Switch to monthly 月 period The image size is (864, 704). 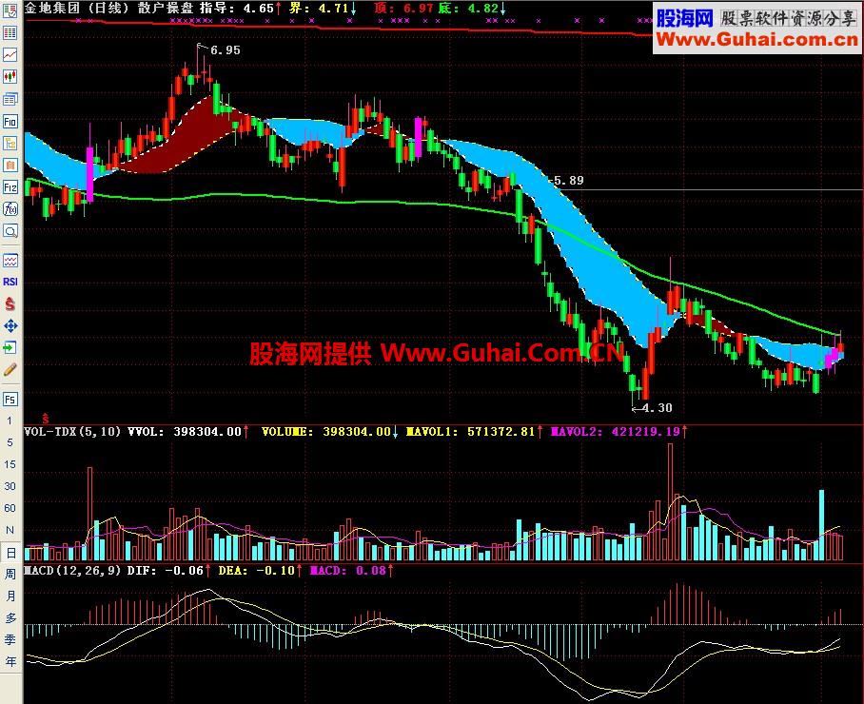coord(10,596)
